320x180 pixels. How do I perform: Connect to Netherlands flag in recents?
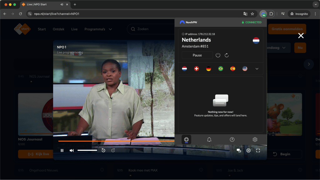(184, 68)
